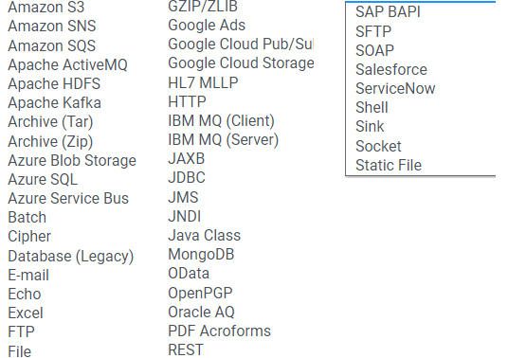Choose HL7 MLLP from the list
Image resolution: width=508 pixels, height=358 pixels.
(203, 82)
